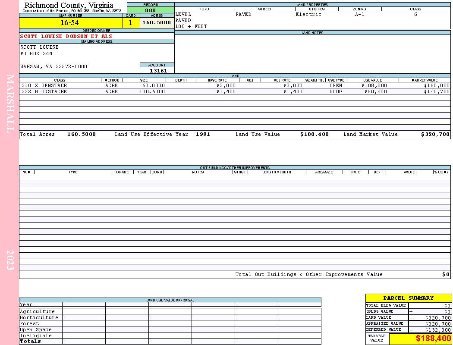Click zoning value A-1
The image size is (453, 345).
[x=360, y=14]
